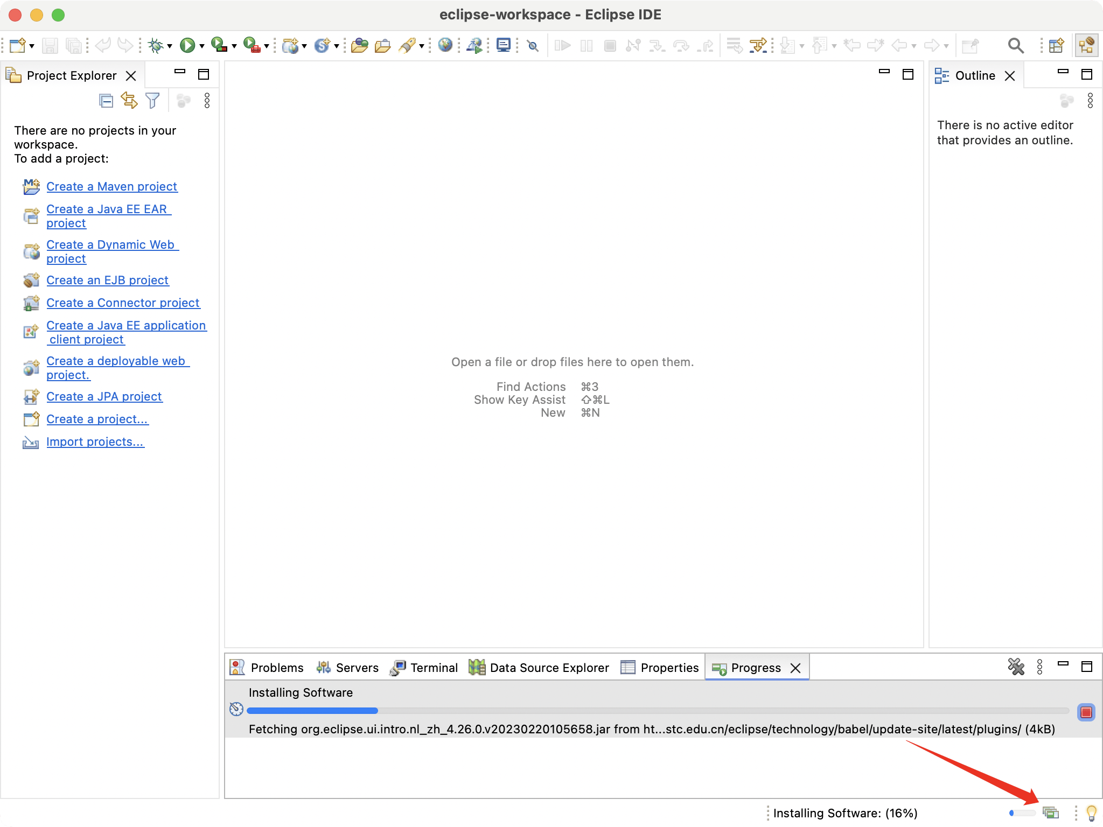The height and width of the screenshot is (827, 1103).
Task: Click the status bar progress view icon
Action: click(1050, 812)
